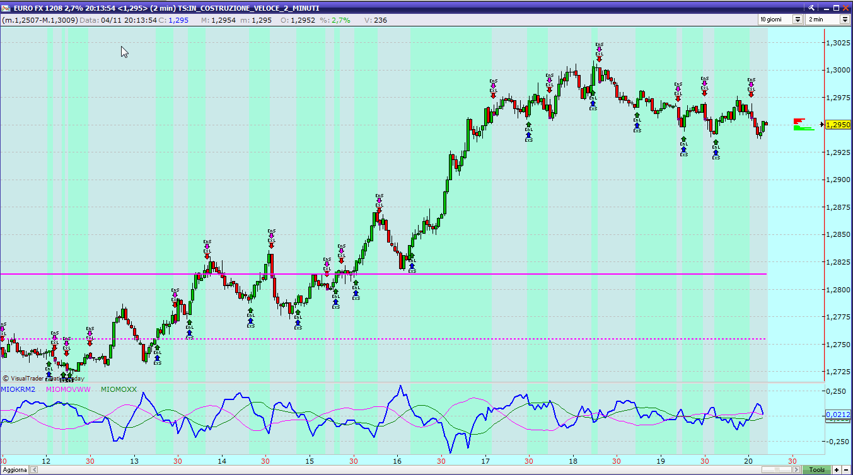
Task: Click the 1,2900 price axis label
Action: pyautogui.click(x=838, y=180)
